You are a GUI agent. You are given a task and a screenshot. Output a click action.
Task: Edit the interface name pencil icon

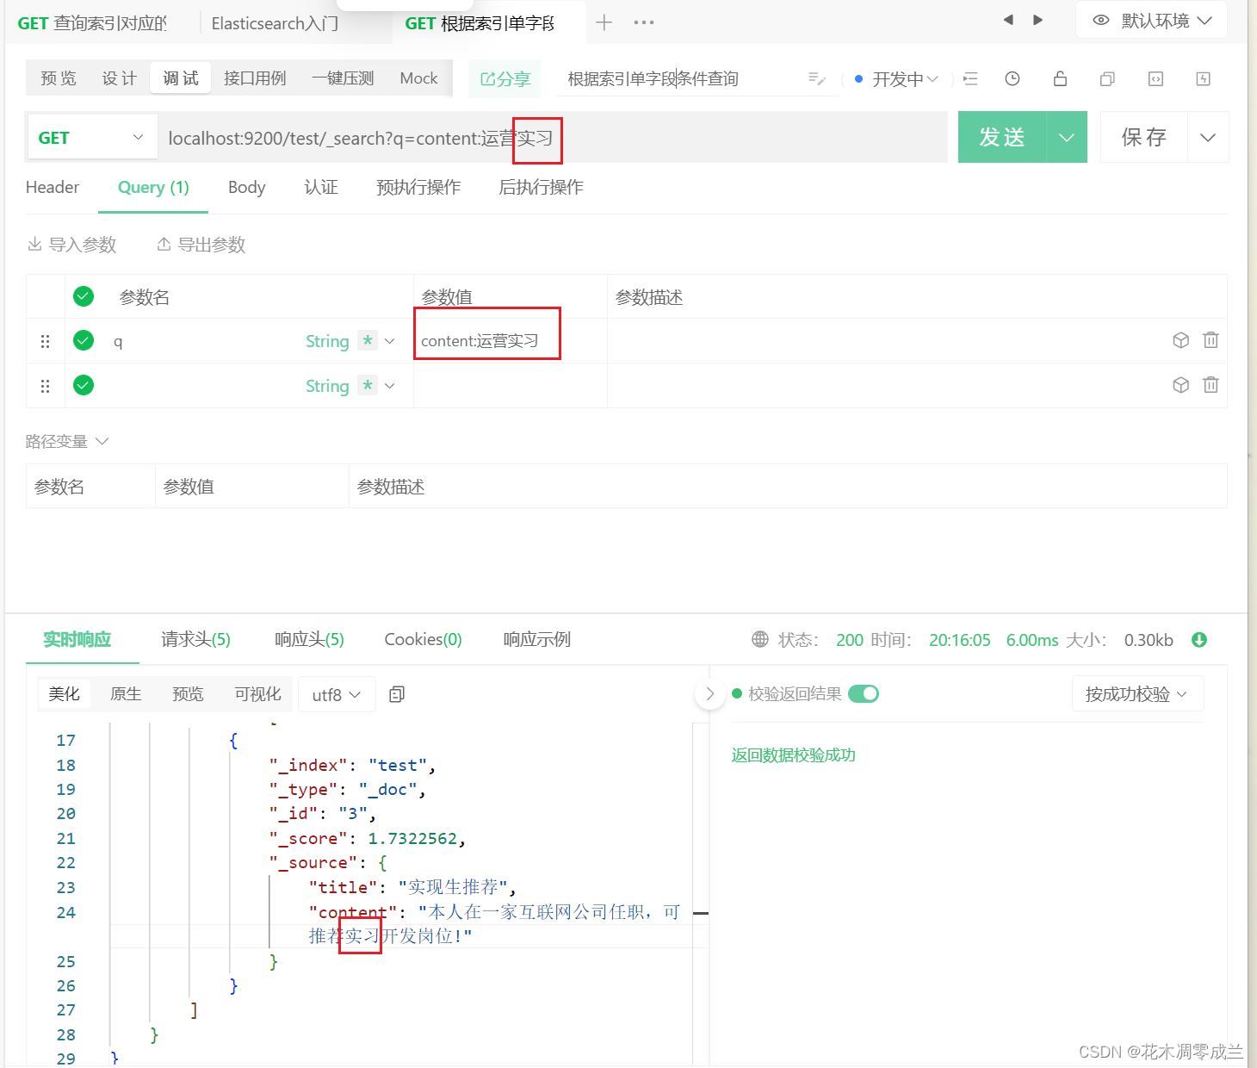coord(817,79)
